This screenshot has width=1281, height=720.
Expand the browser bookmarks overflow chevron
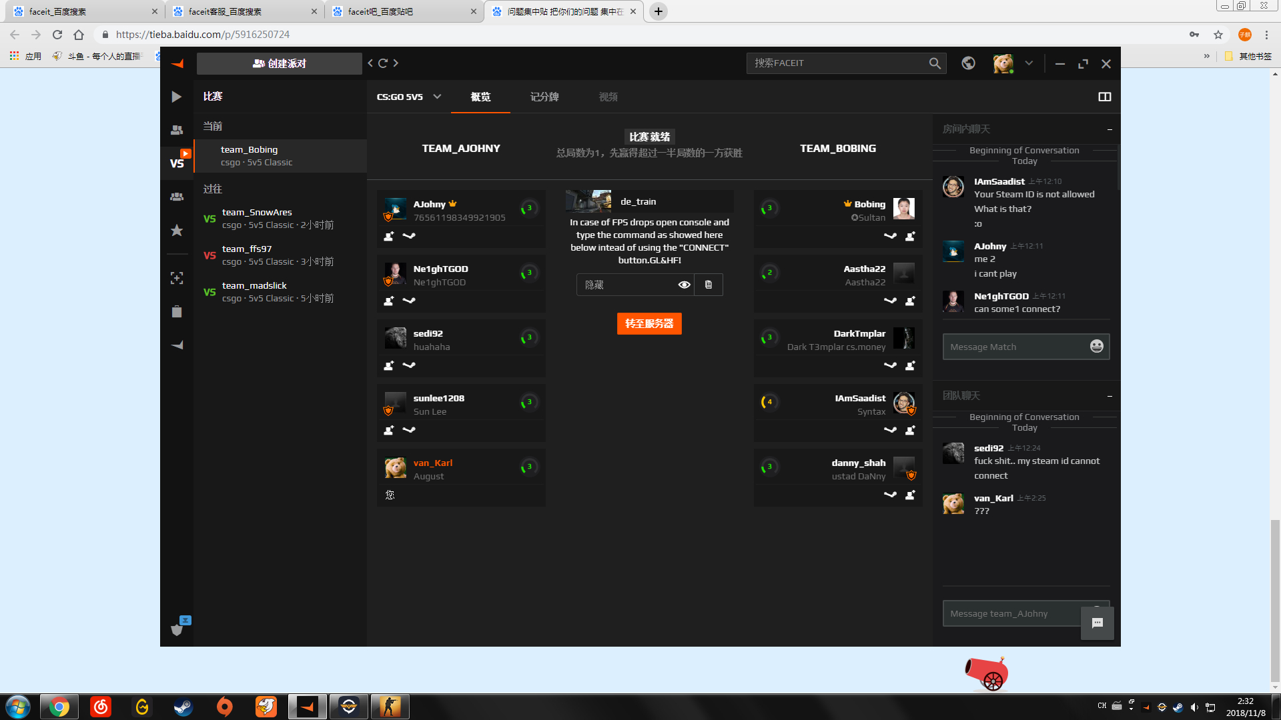click(x=1206, y=56)
